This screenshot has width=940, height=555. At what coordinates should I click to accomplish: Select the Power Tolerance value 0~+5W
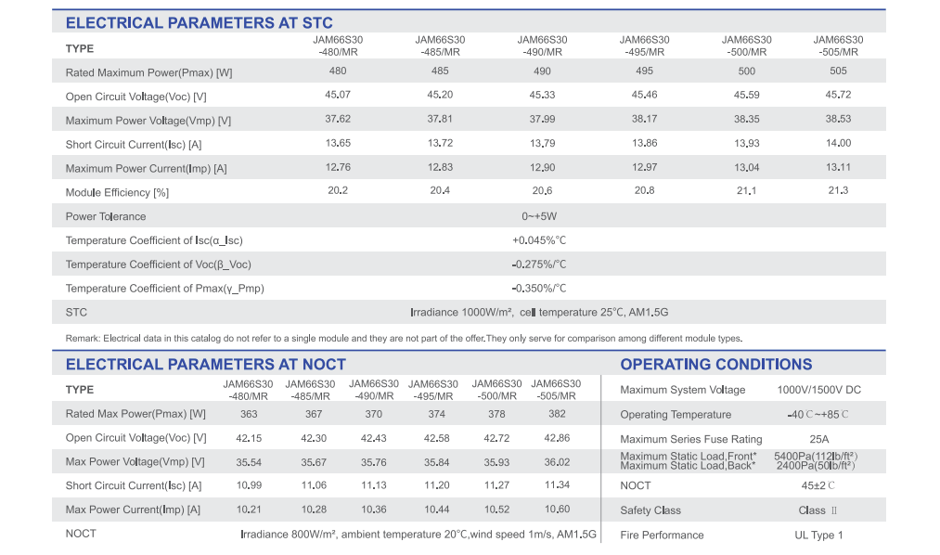click(x=539, y=216)
